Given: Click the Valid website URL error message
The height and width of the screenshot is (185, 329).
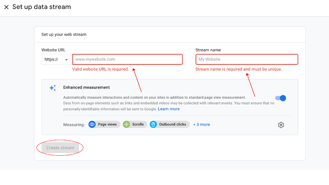Looking at the screenshot, I should [x=101, y=69].
